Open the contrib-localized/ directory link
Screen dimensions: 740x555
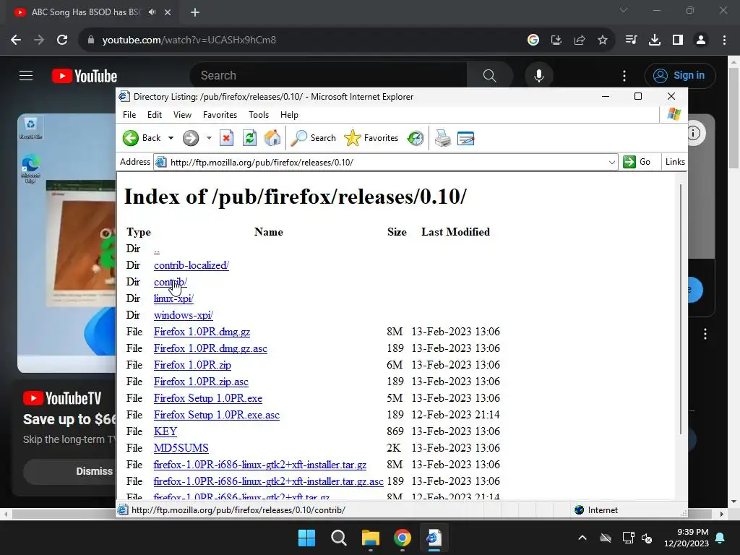tap(191, 265)
